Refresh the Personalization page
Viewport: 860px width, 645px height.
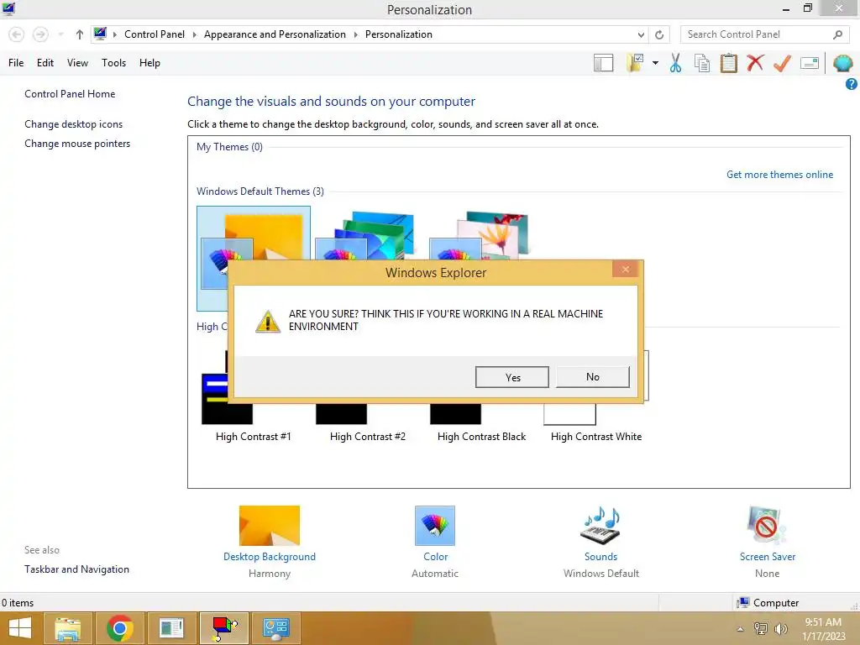click(659, 34)
